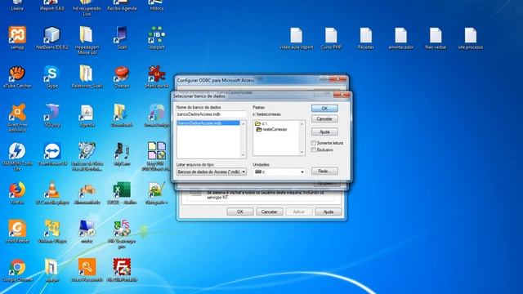The image size is (523, 294).
Task: Open the Listar arquivos do tipo dropdown
Action: click(212, 171)
